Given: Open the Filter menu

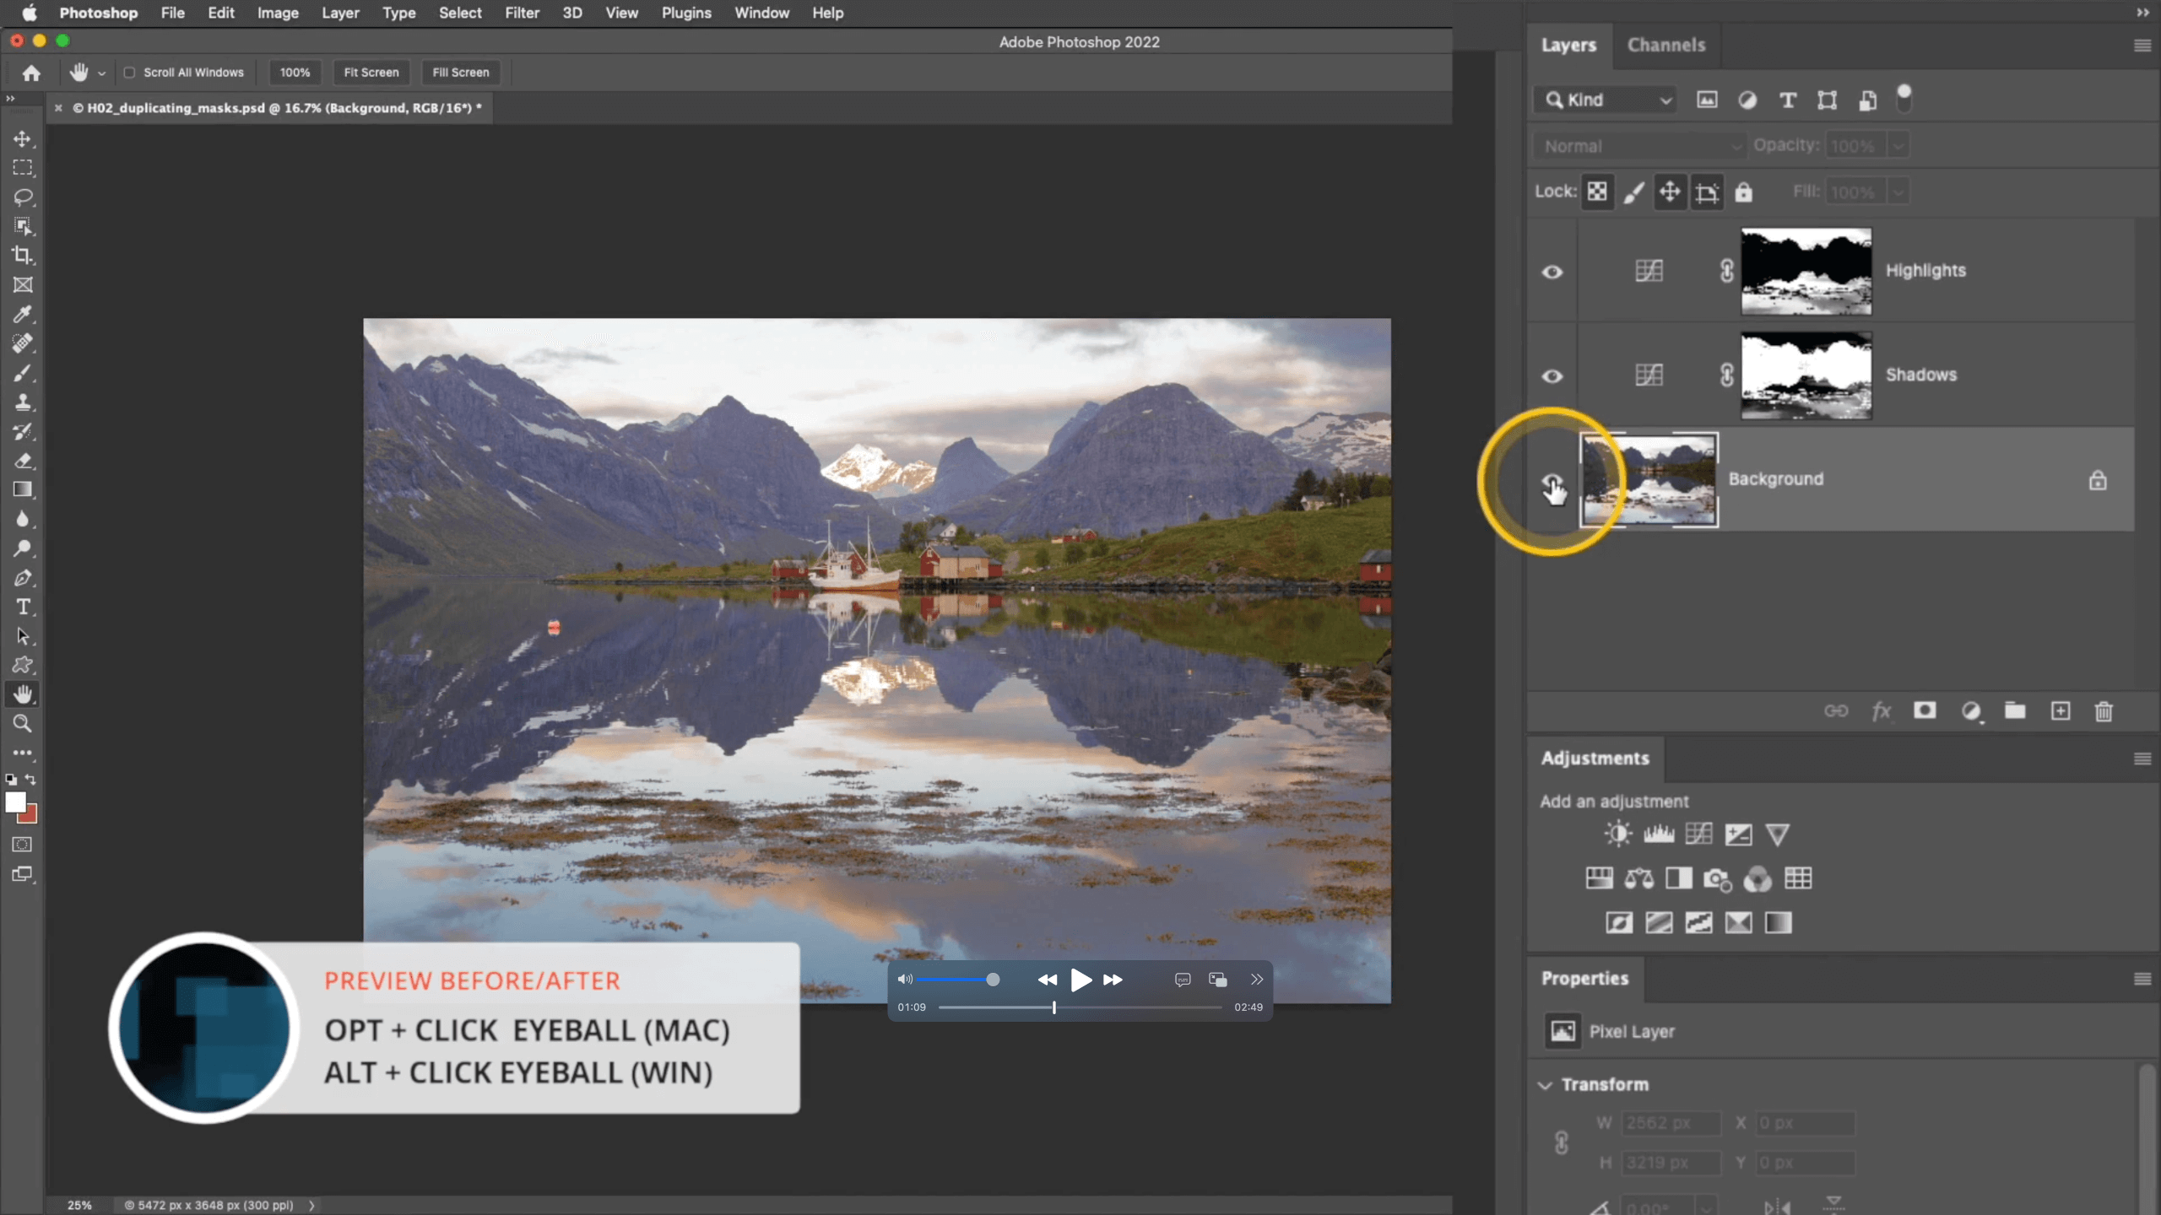Looking at the screenshot, I should pyautogui.click(x=522, y=13).
